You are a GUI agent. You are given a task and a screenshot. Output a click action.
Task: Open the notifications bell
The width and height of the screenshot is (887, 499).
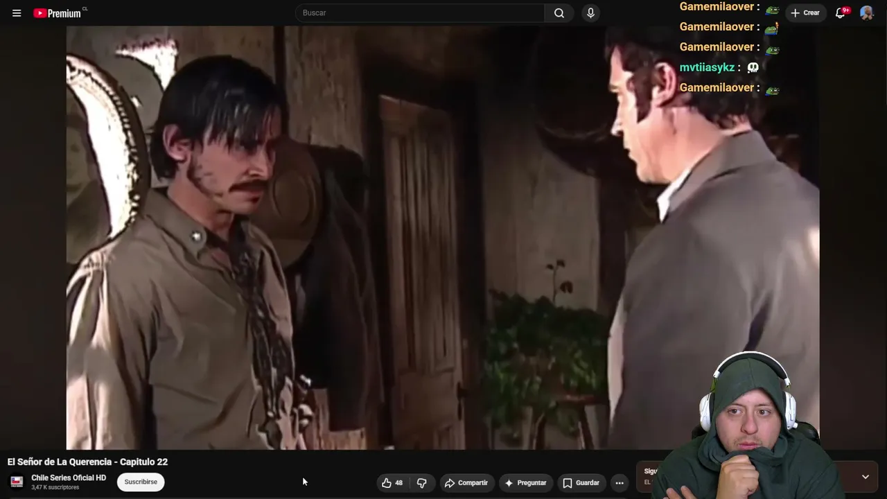841,12
